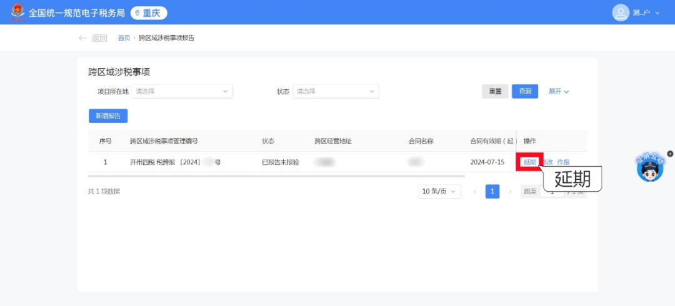Click the back arrow 返回
675x306 pixels.
coord(92,38)
